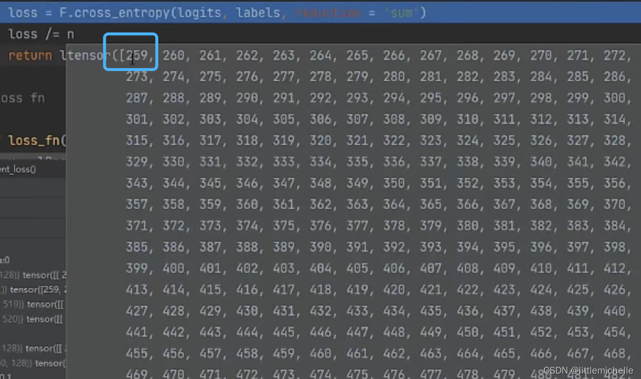Click value 432 in the tensor tooltip
Screen dimensions: 641x379
[320, 311]
